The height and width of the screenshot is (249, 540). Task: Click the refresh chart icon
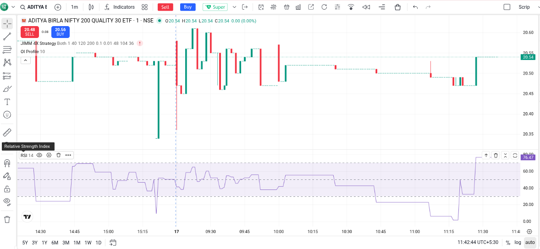[324, 7]
